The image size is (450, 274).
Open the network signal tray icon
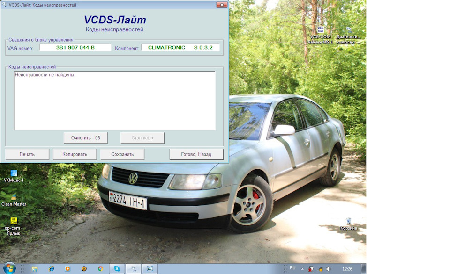pos(319,269)
